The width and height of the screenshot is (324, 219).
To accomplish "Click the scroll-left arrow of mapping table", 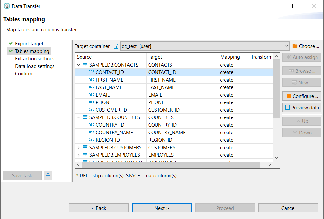I will [x=78, y=165].
